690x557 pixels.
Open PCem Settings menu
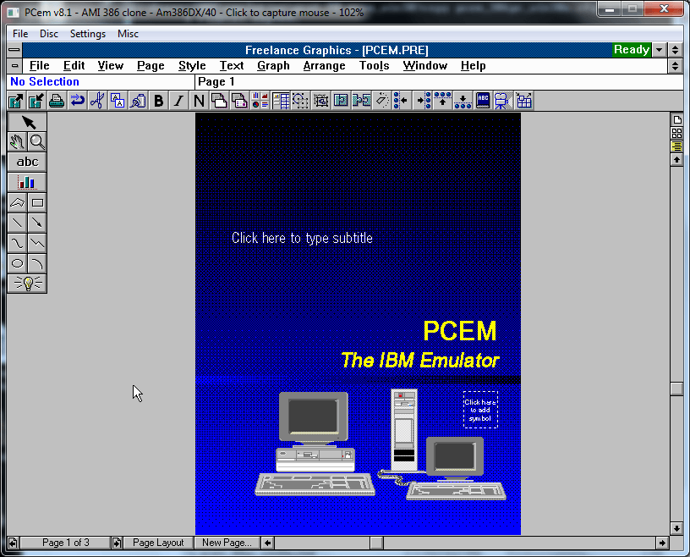88,34
